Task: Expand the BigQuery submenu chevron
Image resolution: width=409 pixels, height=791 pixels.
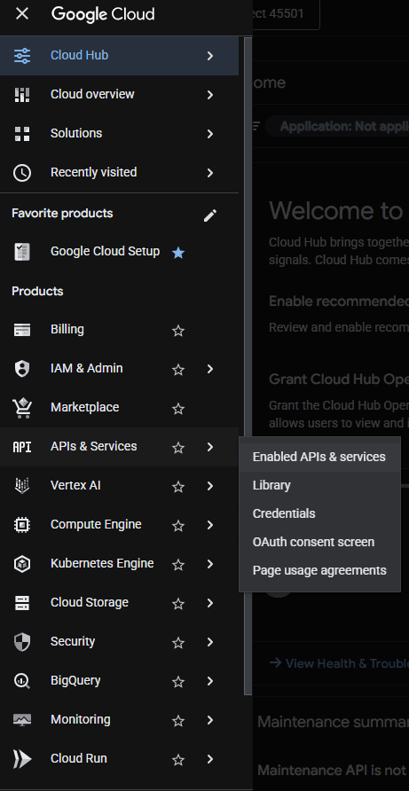Action: (x=210, y=682)
